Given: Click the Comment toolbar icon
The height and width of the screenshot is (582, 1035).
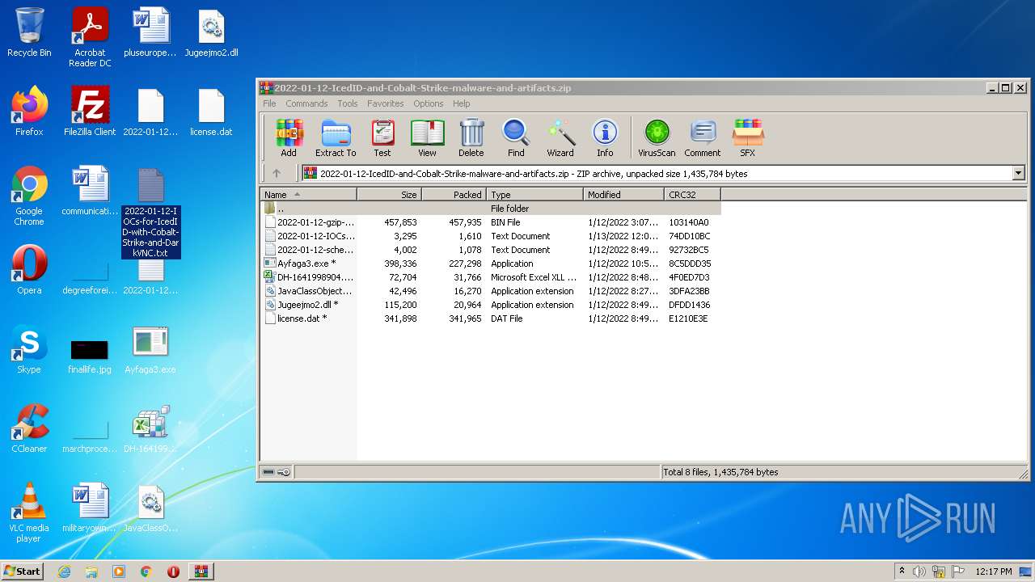Looking at the screenshot, I should pos(703,137).
